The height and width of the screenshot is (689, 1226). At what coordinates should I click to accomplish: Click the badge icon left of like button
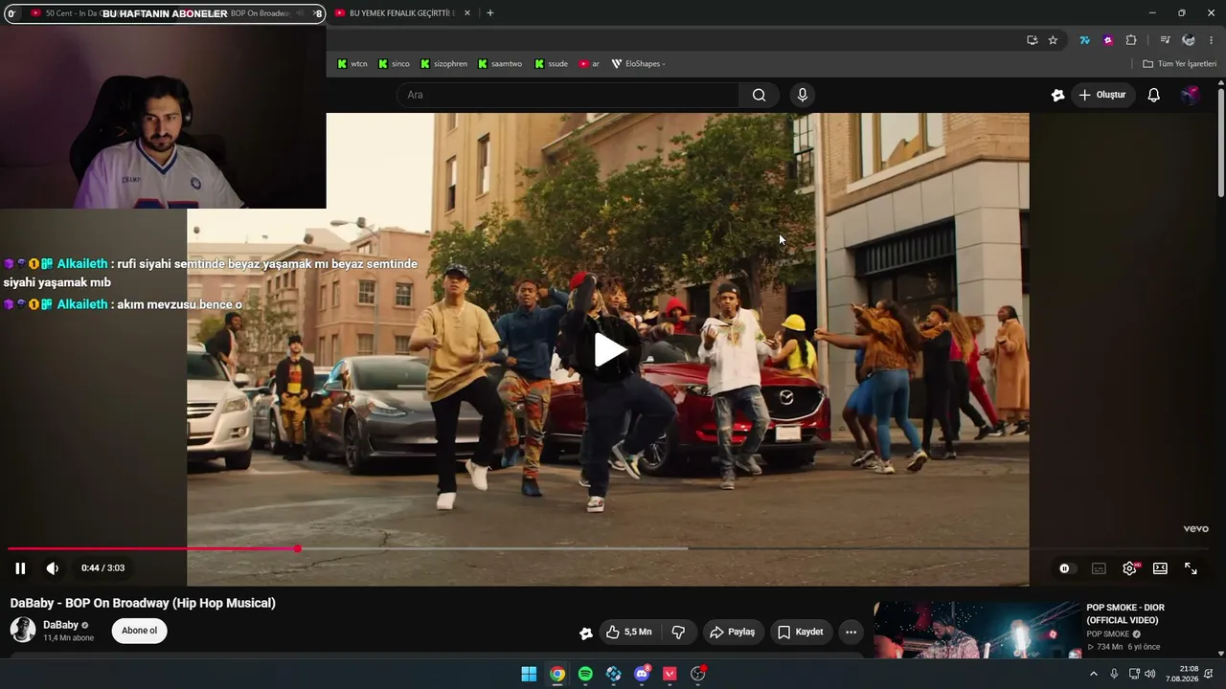586,633
